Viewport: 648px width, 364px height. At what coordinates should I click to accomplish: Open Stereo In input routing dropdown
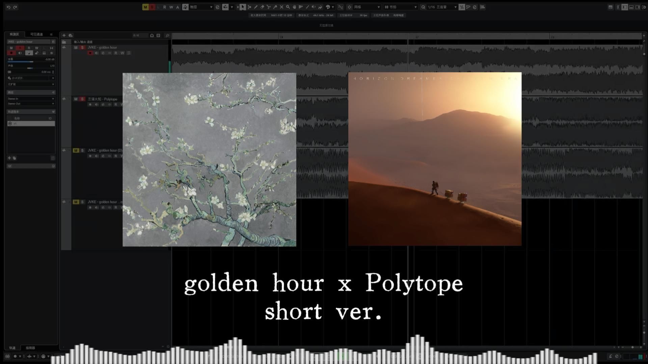[31, 99]
